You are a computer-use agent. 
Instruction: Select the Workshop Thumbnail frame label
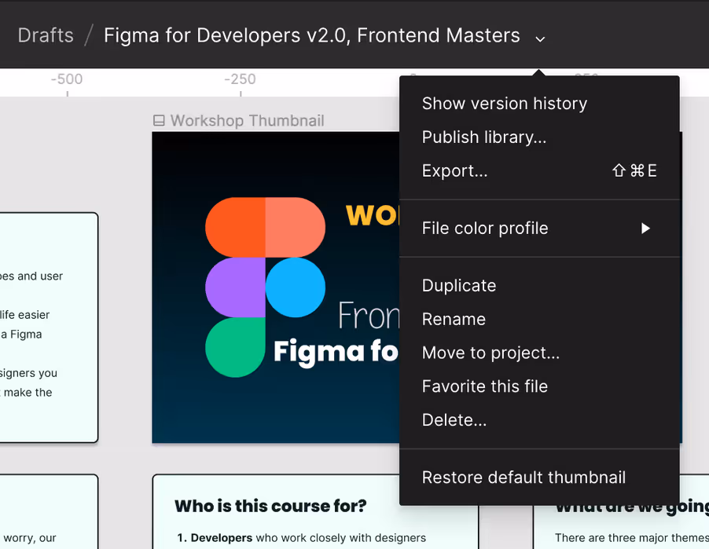247,121
